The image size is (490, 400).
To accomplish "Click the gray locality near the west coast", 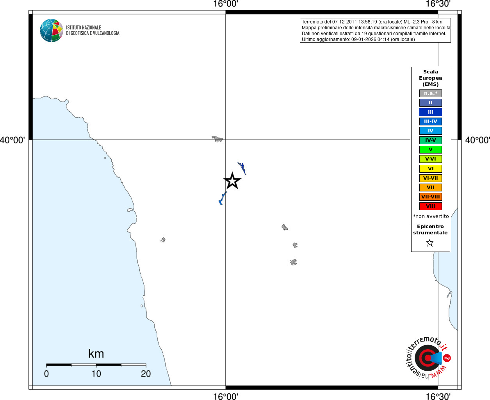I will pos(163,240).
